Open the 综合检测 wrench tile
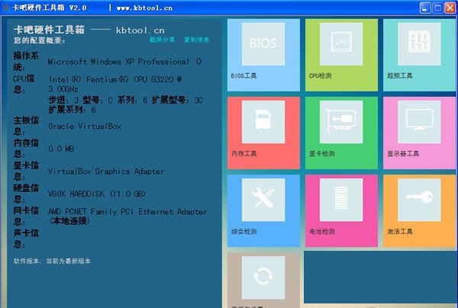458x308 pixels. pyautogui.click(x=263, y=211)
